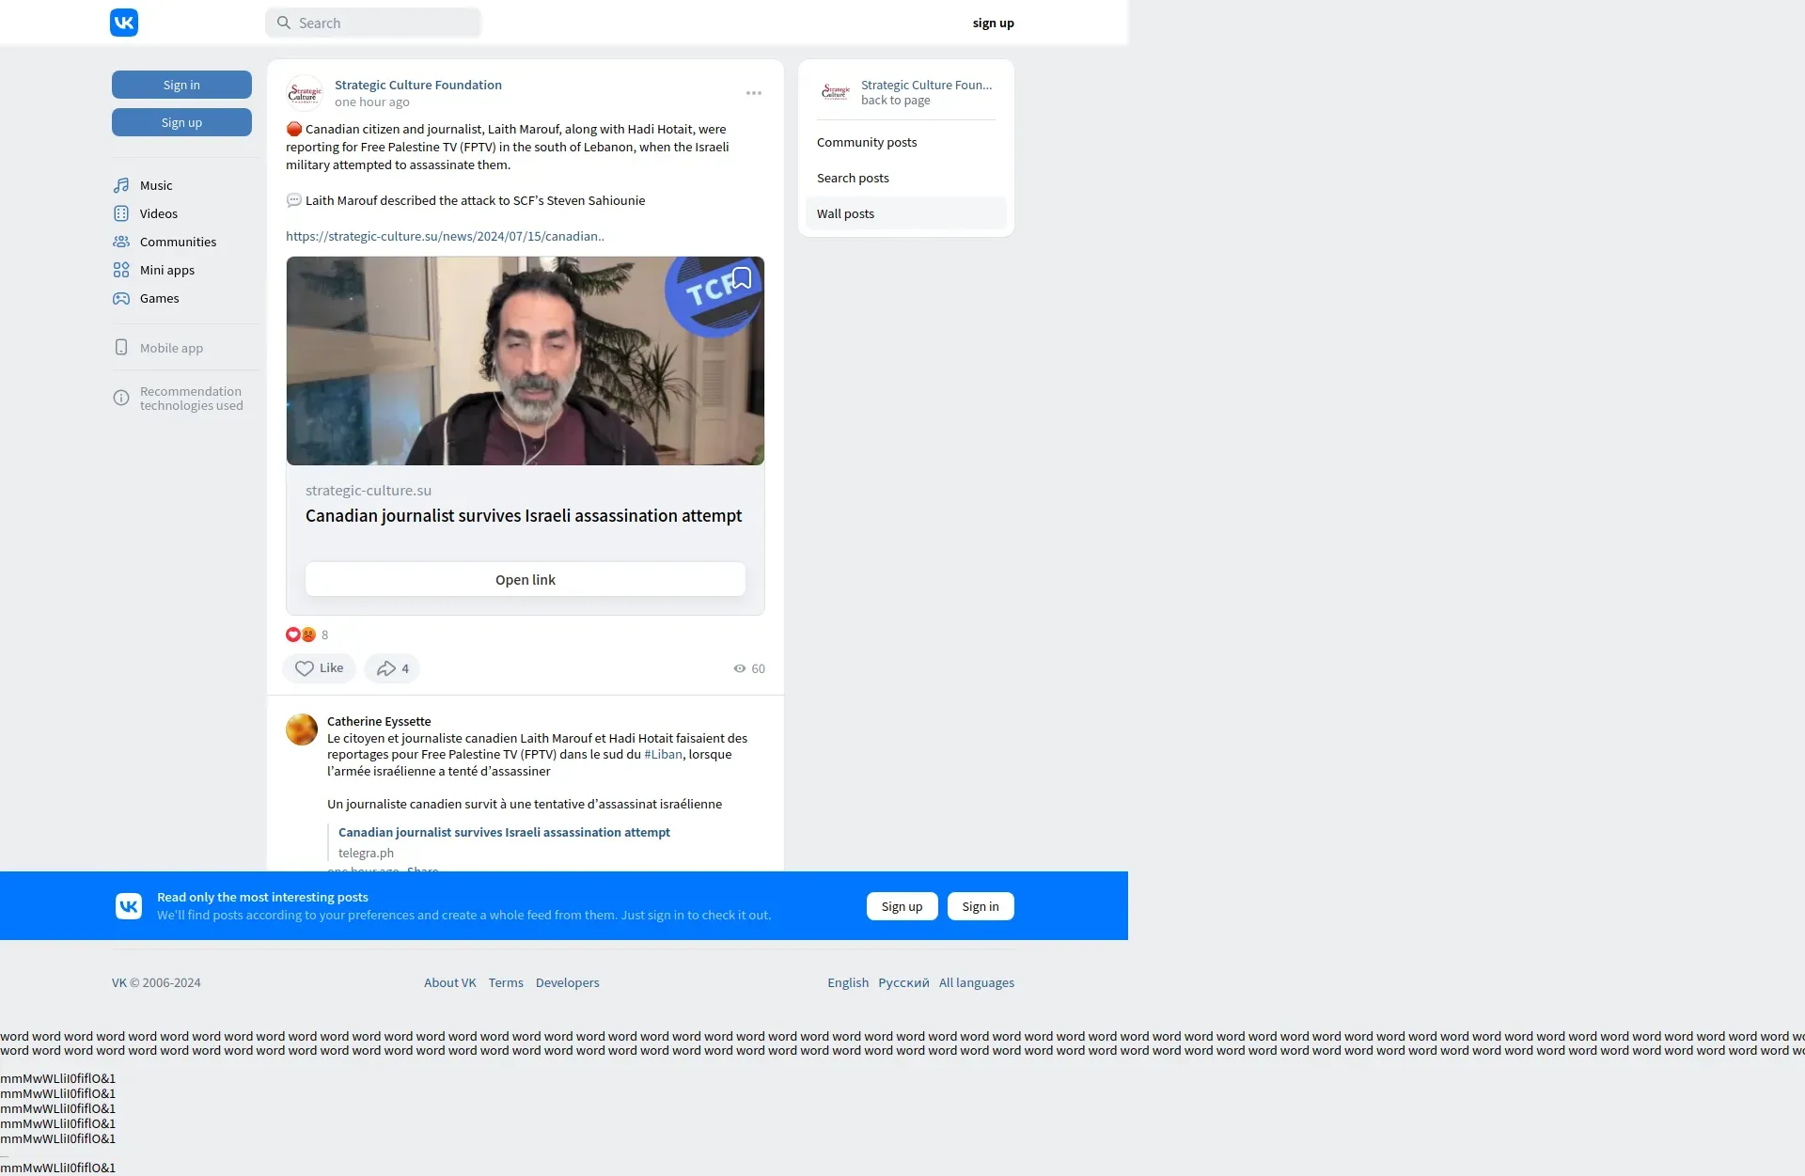Open the Music section icon
The image size is (1805, 1176).
121,185
